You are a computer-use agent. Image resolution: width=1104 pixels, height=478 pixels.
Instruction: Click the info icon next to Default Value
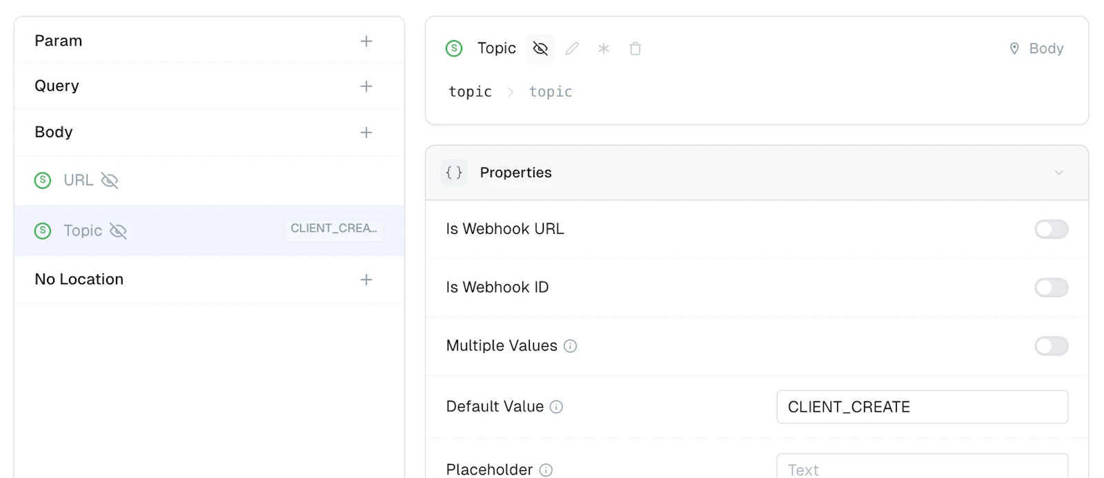(x=556, y=407)
